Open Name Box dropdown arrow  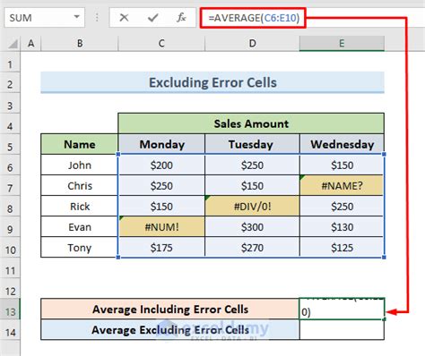click(x=77, y=17)
